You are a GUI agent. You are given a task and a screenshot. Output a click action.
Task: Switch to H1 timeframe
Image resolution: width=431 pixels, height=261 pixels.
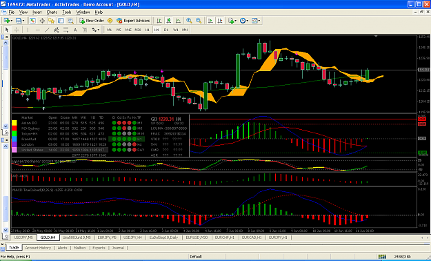(148, 30)
